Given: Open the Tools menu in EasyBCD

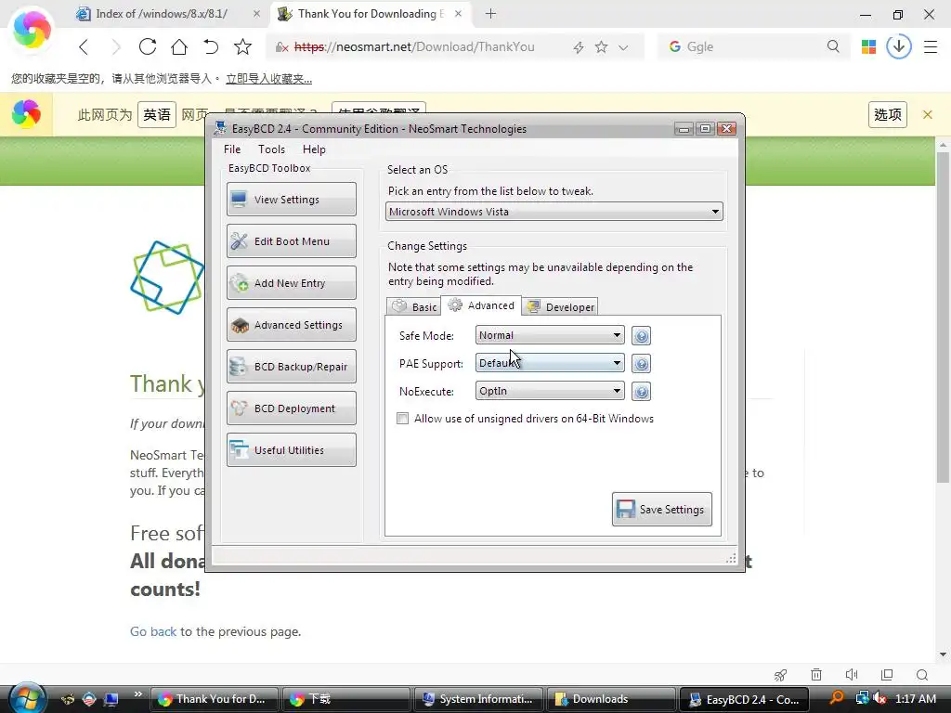Looking at the screenshot, I should point(271,149).
